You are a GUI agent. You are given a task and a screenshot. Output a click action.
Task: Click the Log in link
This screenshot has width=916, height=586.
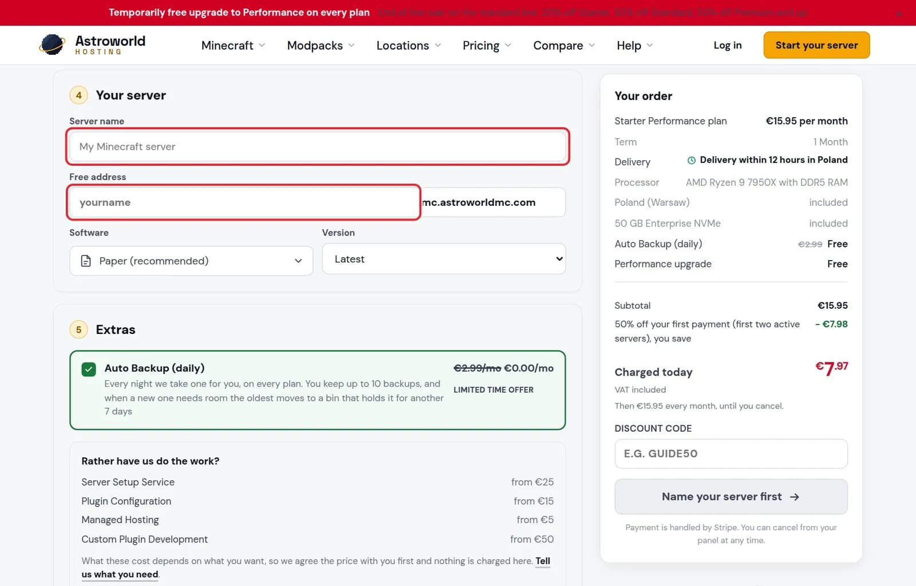point(728,45)
